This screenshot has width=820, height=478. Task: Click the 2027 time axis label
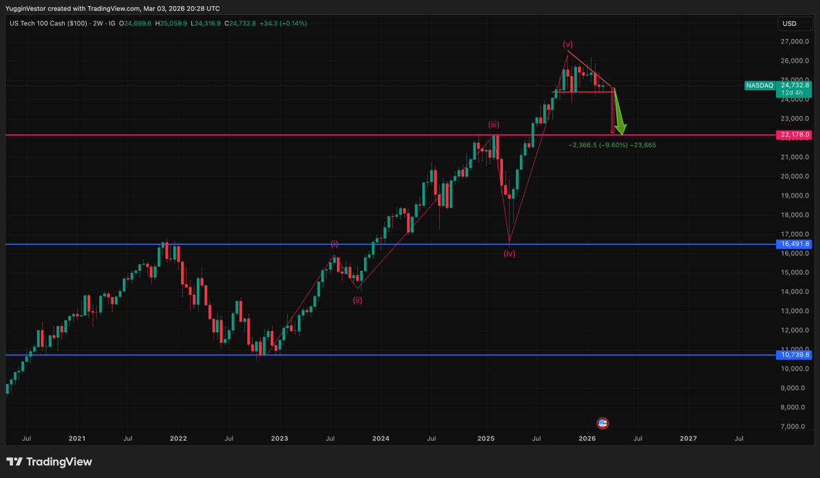pos(688,438)
